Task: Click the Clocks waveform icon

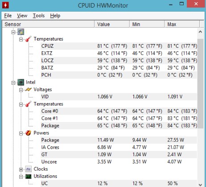Action: pos(28,169)
